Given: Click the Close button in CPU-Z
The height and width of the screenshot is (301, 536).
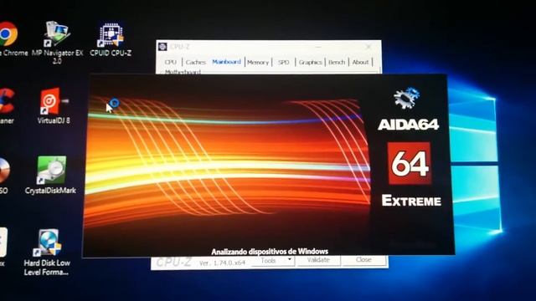Looking at the screenshot, I should click(x=363, y=260).
